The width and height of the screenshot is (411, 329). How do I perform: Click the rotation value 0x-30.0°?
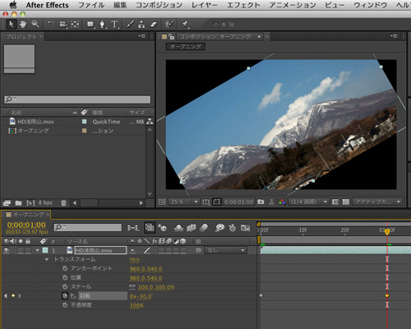click(141, 296)
